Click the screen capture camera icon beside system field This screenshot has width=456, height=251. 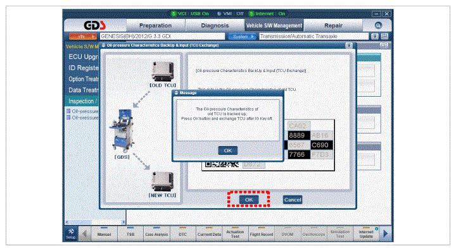(375, 36)
